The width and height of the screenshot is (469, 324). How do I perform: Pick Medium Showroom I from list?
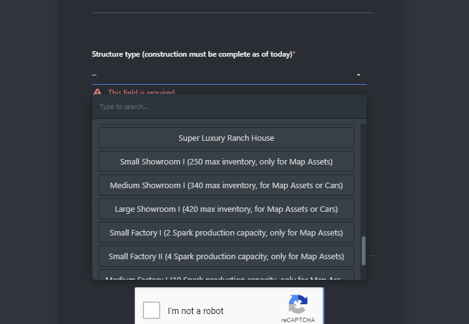[x=226, y=185]
